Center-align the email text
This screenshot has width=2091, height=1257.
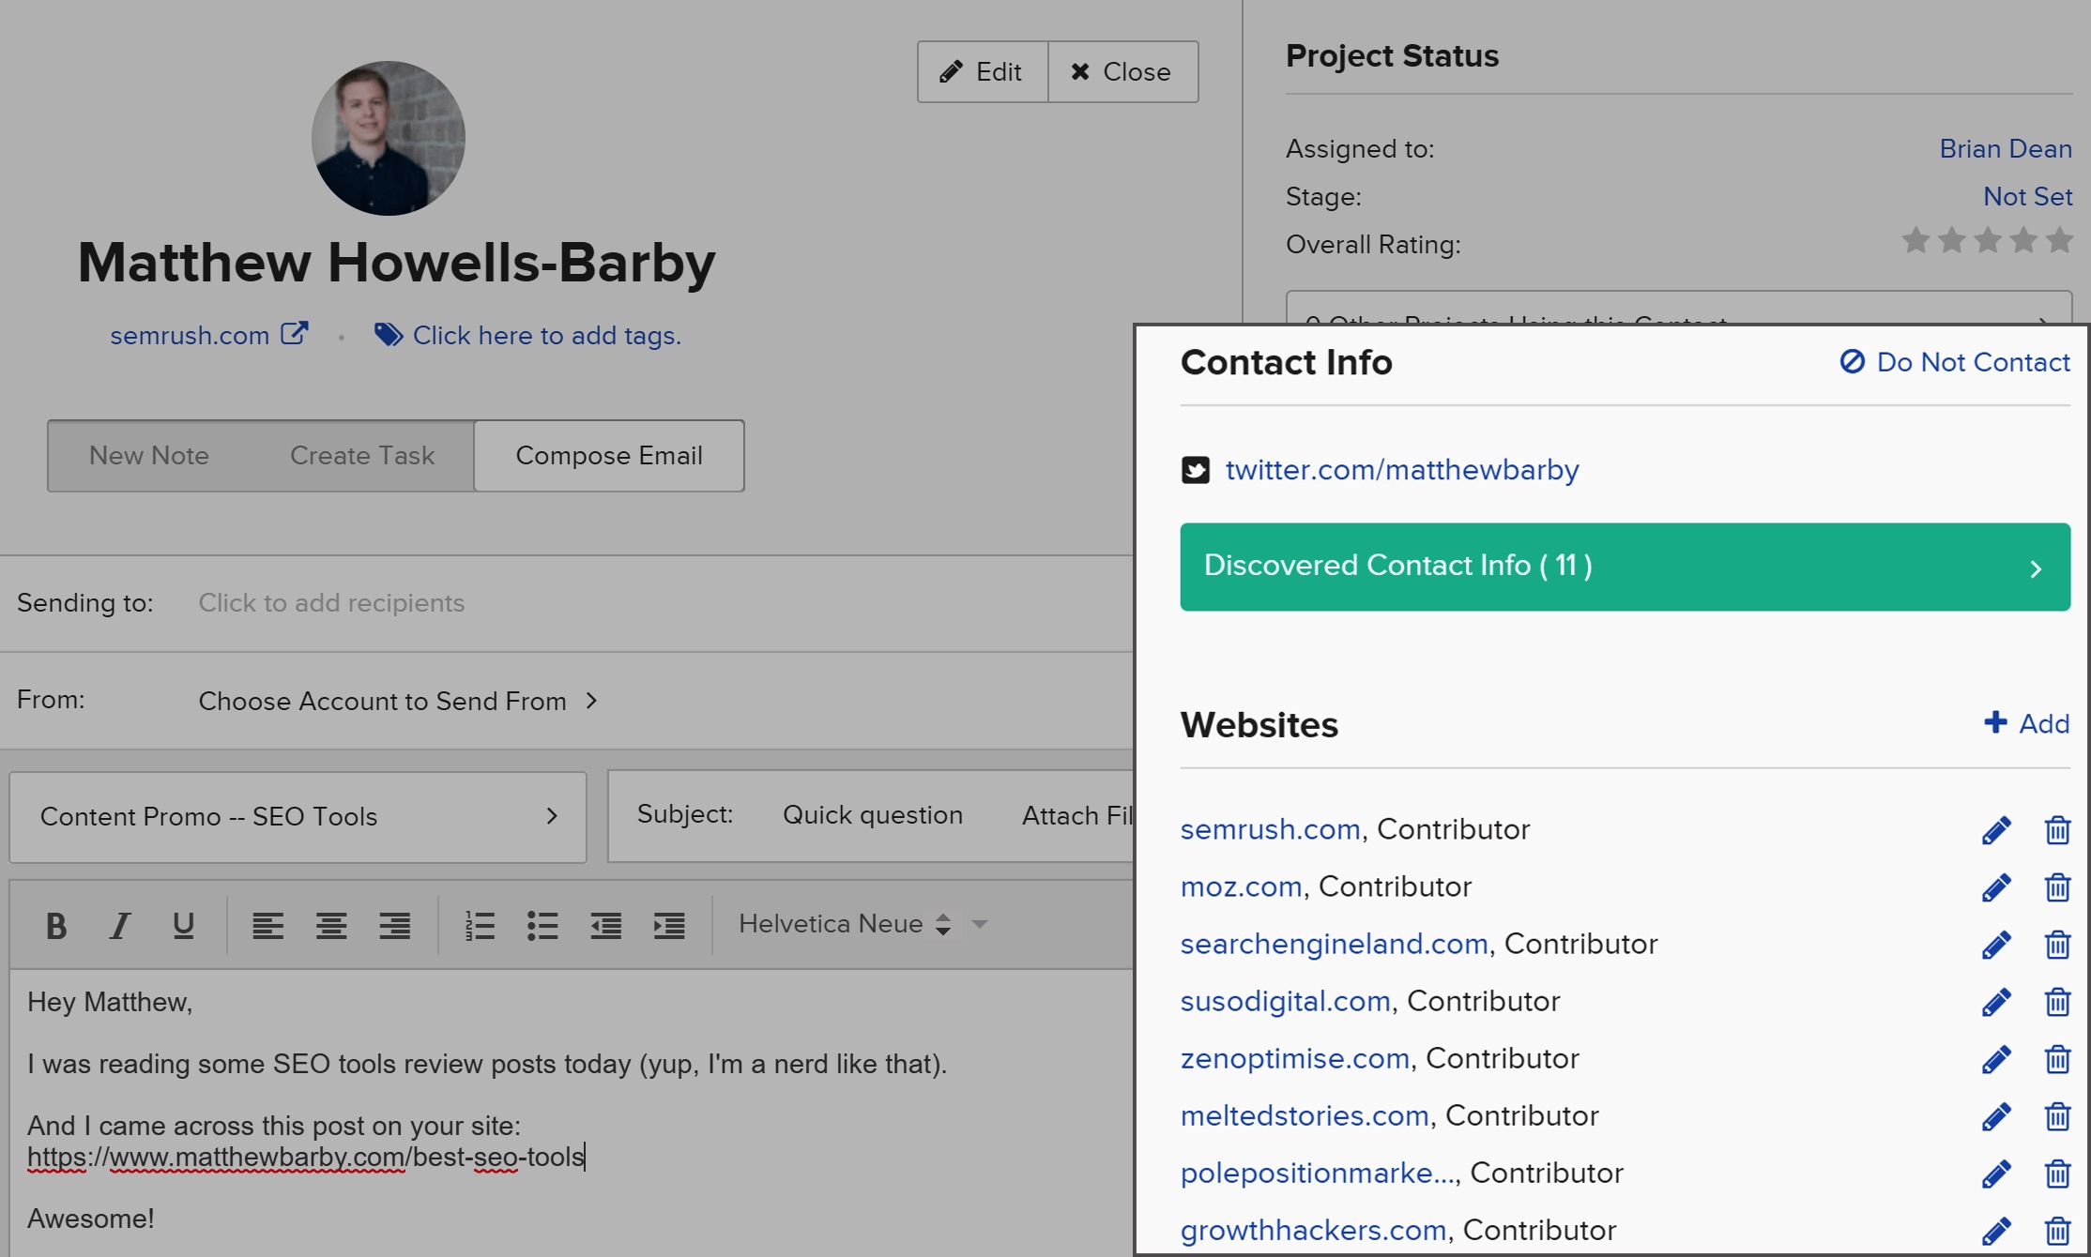331,926
